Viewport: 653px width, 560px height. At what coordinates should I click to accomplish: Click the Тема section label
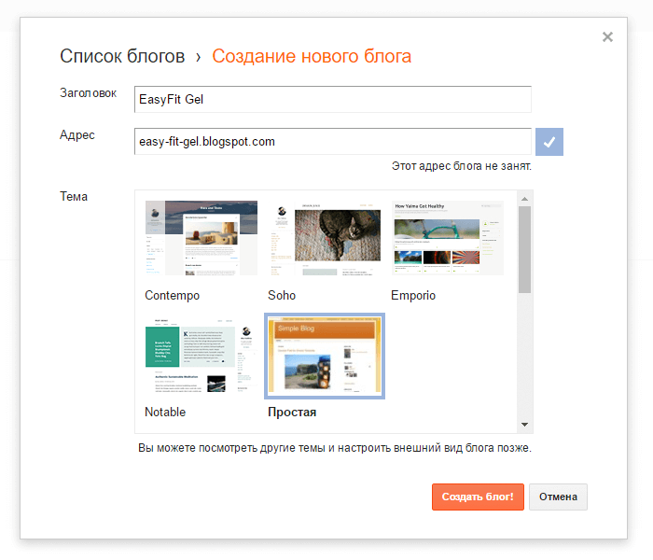74,197
